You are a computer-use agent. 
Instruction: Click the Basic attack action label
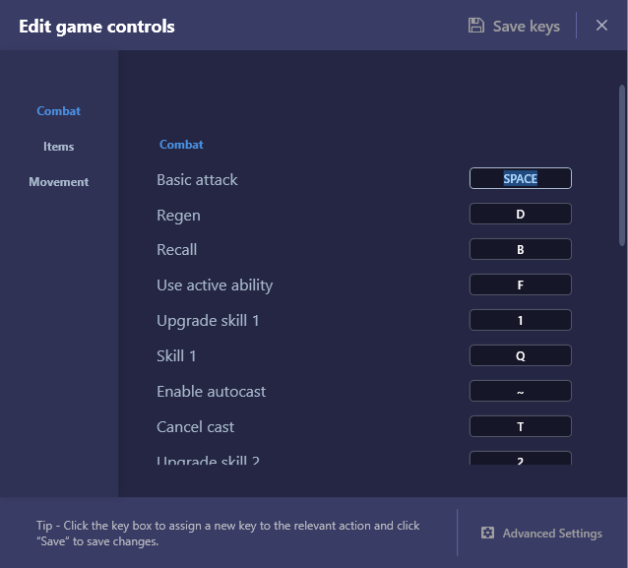pyautogui.click(x=197, y=180)
